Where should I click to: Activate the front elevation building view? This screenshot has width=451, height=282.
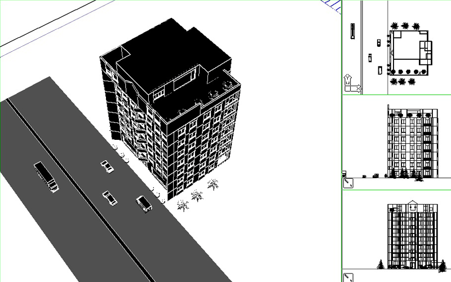(x=413, y=235)
